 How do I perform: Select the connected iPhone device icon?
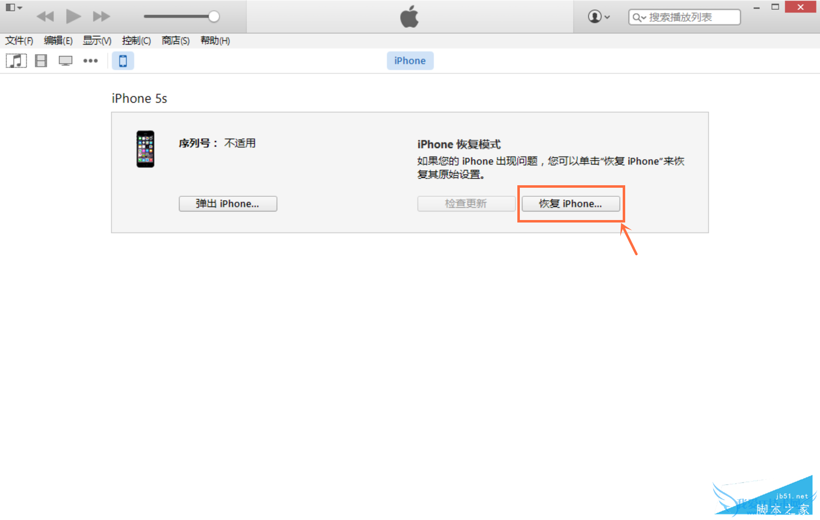coord(123,60)
